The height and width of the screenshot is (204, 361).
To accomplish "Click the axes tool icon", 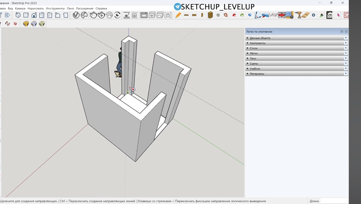I will click(x=258, y=15).
